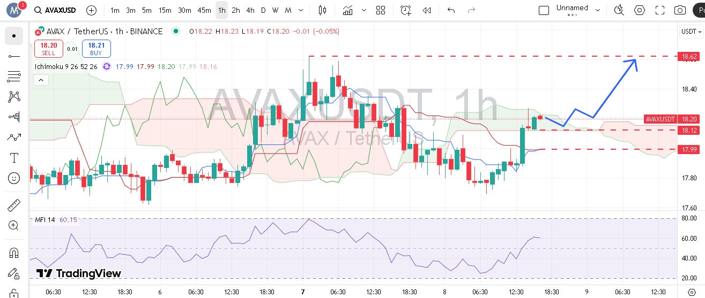The height and width of the screenshot is (298, 705).
Task: Select the forecasting and measurement tool
Action: point(14,117)
